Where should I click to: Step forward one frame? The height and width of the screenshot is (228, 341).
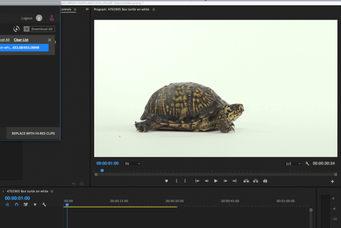click(x=225, y=181)
